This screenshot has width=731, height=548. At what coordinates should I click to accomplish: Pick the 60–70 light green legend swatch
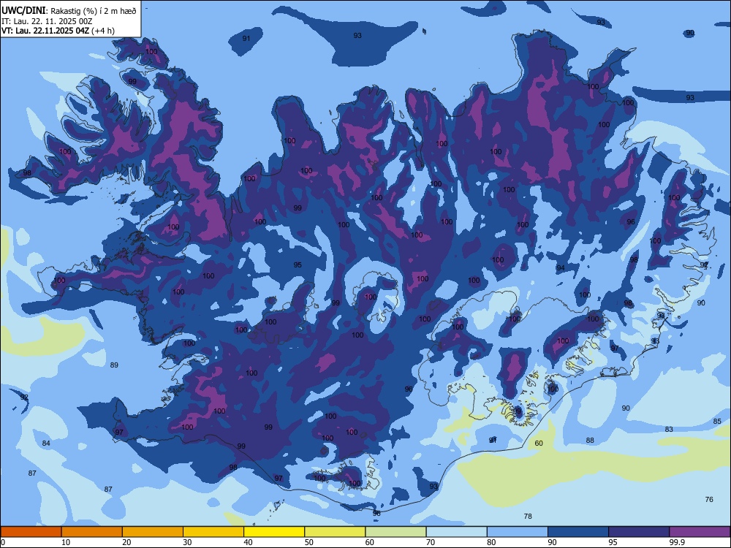click(x=395, y=532)
